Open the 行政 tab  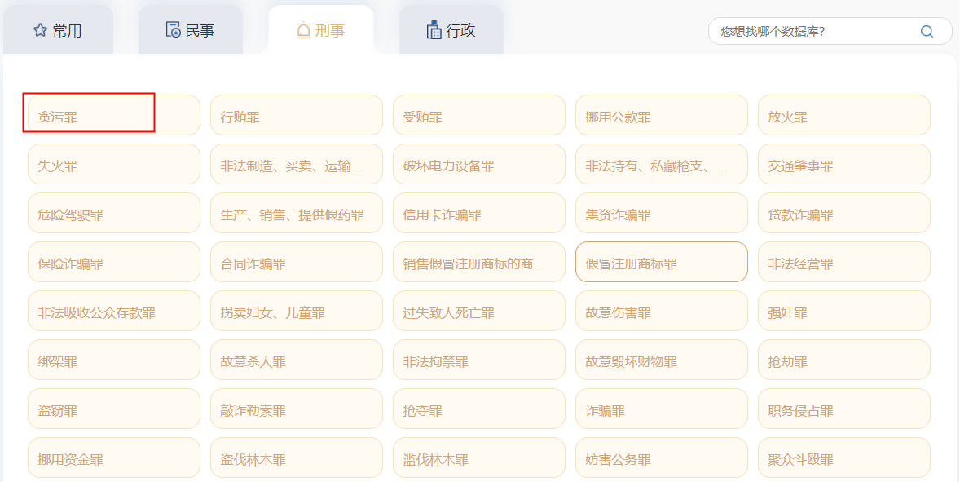451,30
